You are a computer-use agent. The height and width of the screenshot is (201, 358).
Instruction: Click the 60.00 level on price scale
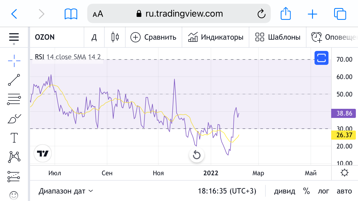tap(345, 77)
